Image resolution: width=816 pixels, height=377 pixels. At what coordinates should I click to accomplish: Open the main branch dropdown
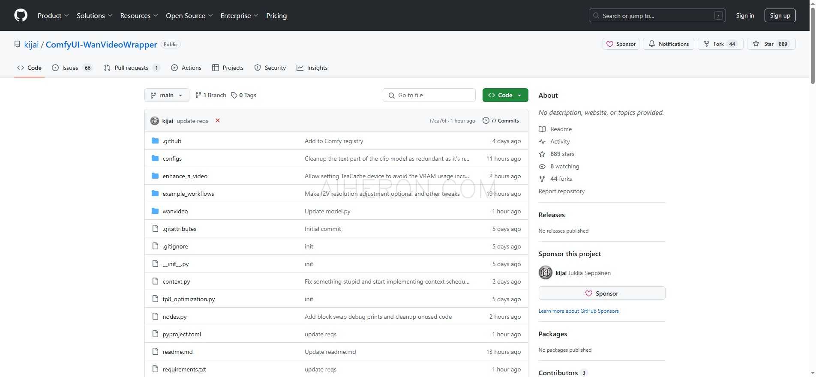tap(167, 95)
